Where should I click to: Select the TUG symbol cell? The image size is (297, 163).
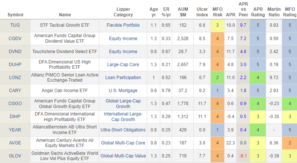click(x=15, y=25)
